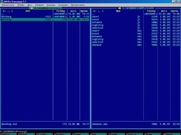
Task: Select chart js file in right panel
Action: coord(136,17)
